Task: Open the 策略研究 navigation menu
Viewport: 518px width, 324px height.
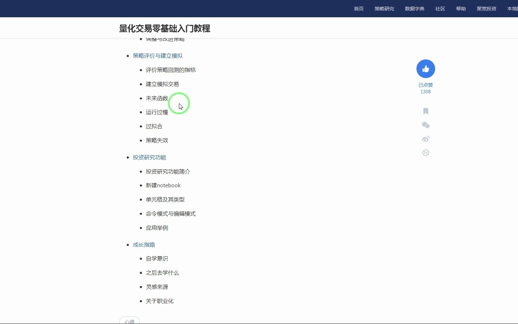Action: coord(384,9)
